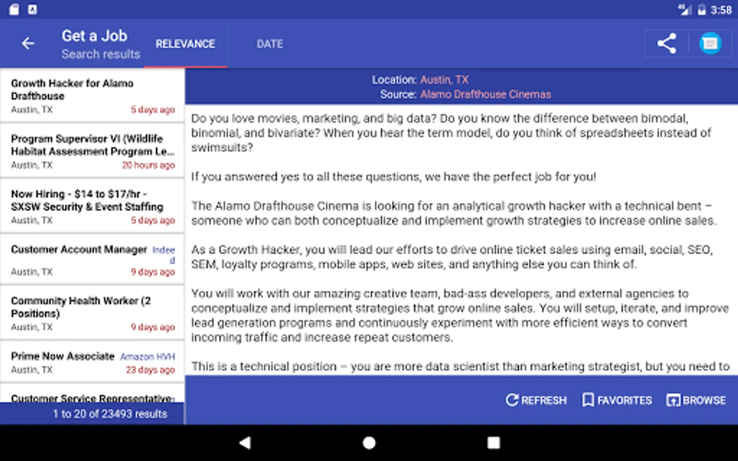Screen dimensions: 738x461
Task: Tap the SD card notification icon
Action: (x=14, y=9)
